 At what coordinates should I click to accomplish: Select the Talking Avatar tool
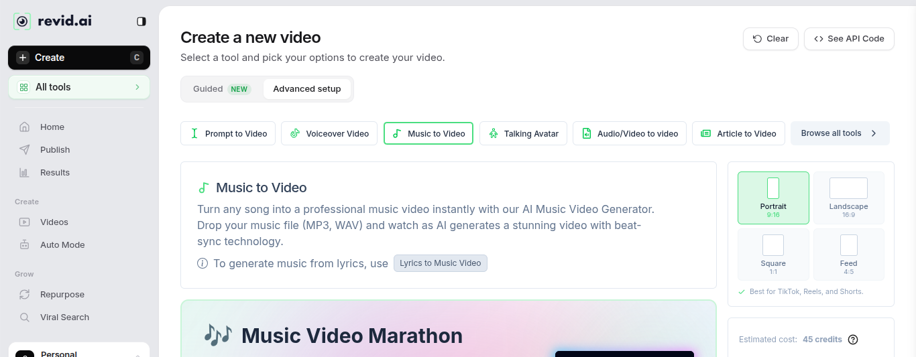tap(524, 133)
